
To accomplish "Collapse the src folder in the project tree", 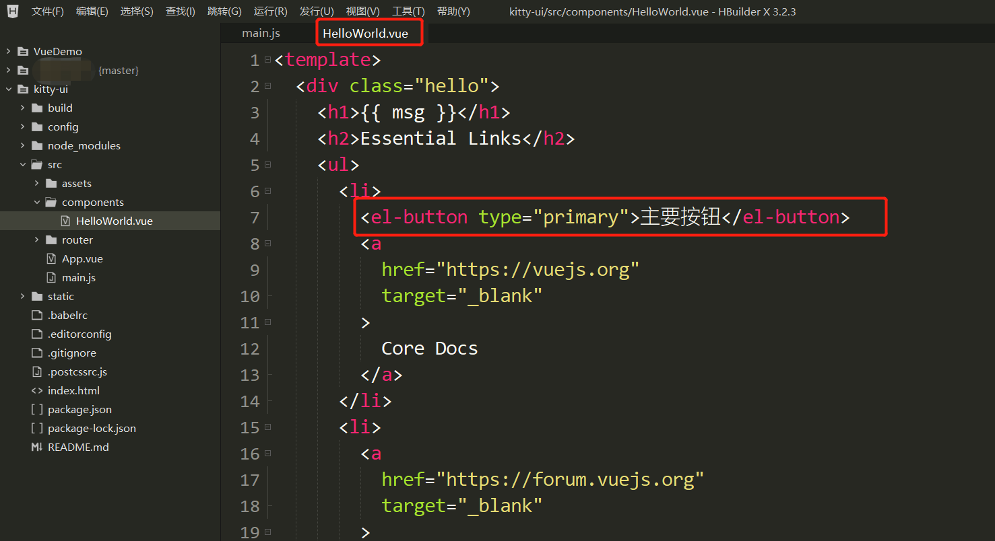I will tap(22, 164).
